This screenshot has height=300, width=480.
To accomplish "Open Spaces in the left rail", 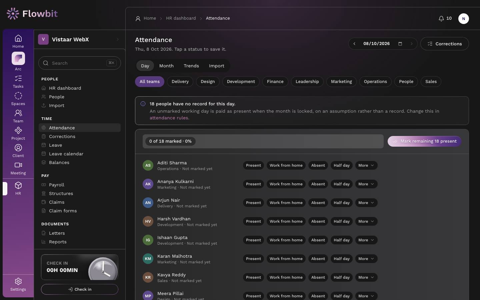I will click(x=18, y=99).
